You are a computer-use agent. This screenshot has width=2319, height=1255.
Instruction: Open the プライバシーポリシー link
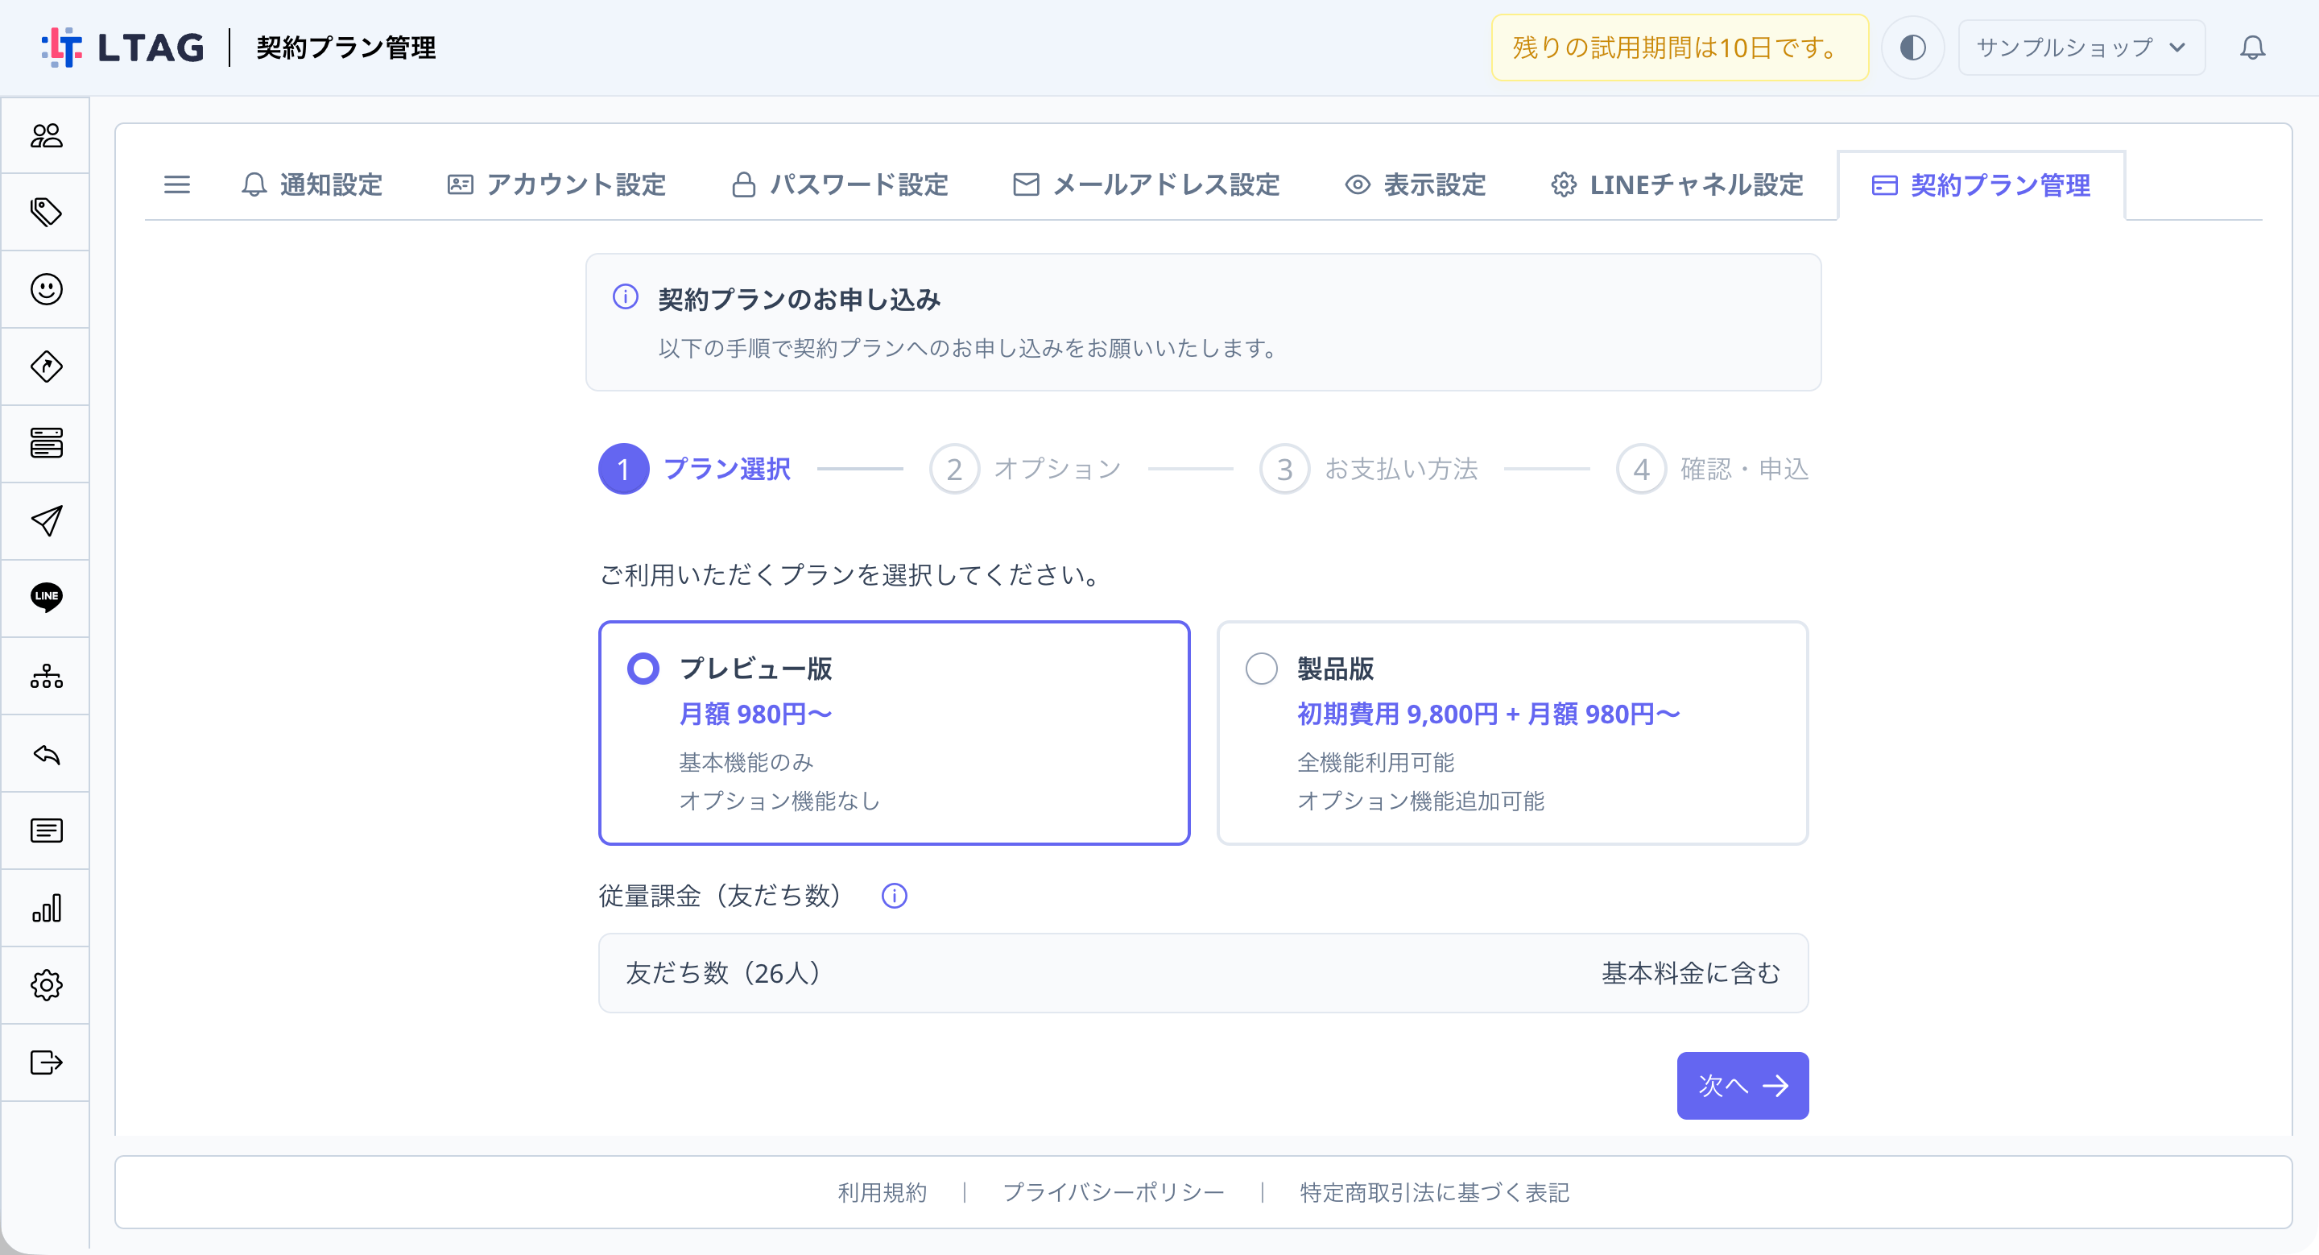pos(1114,1193)
